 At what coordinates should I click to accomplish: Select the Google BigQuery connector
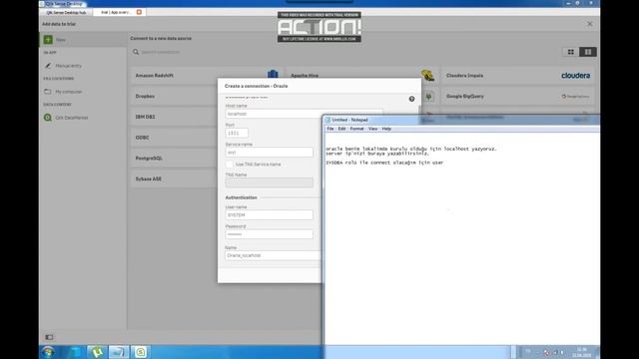click(517, 96)
